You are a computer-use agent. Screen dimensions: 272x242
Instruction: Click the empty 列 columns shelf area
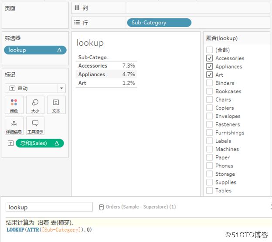[198, 8]
